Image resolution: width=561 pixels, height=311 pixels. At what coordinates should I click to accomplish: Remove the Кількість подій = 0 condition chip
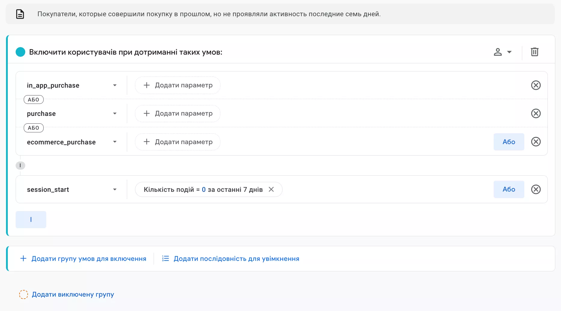pos(271,189)
